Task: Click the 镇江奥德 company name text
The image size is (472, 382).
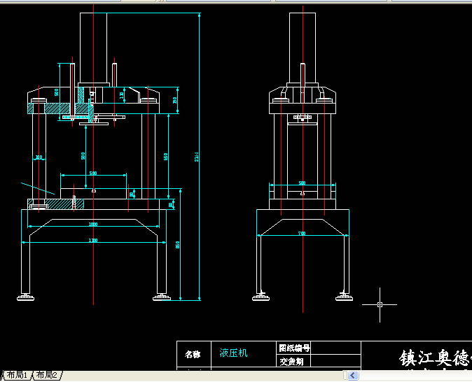Action: 434,358
